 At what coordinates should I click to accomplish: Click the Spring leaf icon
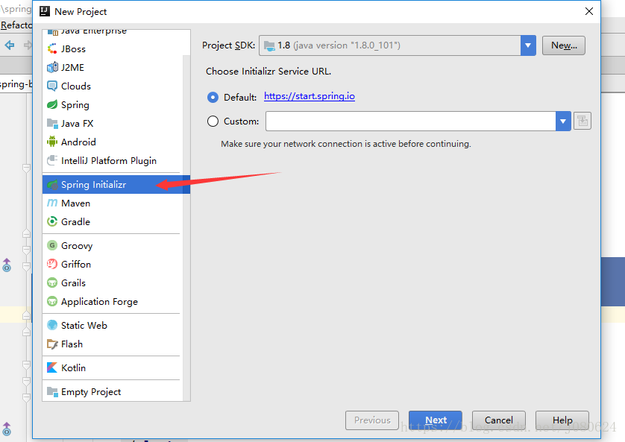point(52,105)
